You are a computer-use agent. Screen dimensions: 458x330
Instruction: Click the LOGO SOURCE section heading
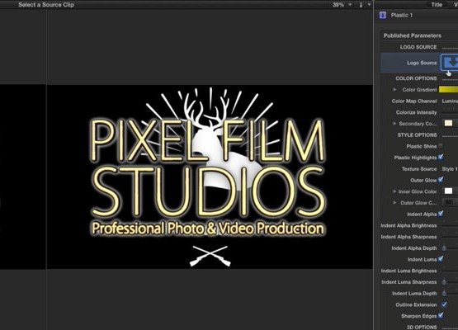coord(418,47)
